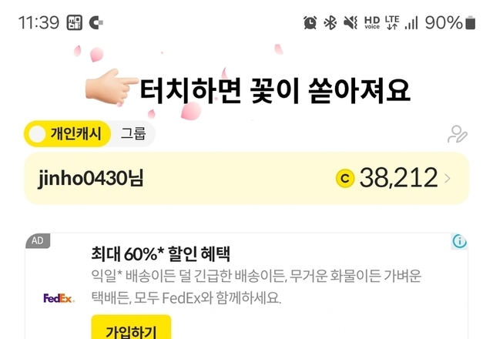Open the ad info icon

[x=459, y=241]
